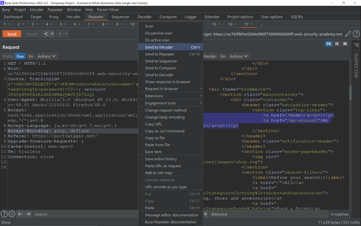Select Send to Comparer
Screen dimensions: 361x226
[x=171, y=68]
